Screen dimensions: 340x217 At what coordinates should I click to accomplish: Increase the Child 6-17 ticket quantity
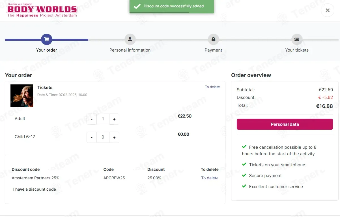pyautogui.click(x=114, y=137)
